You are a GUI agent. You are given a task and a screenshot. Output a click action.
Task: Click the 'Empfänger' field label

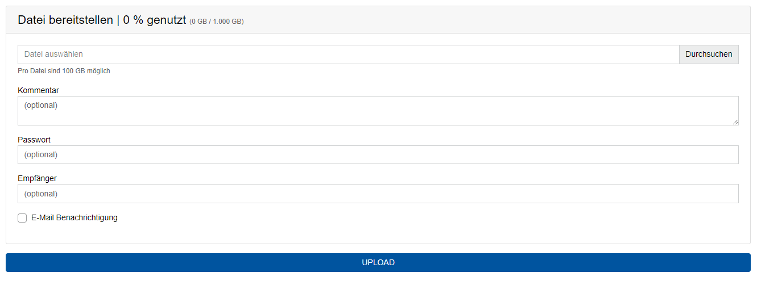point(37,178)
